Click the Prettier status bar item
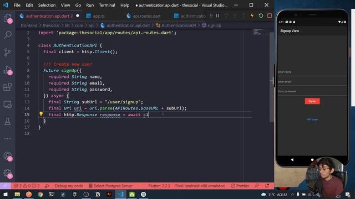The width and height of the screenshot is (355, 199). pos(240,186)
